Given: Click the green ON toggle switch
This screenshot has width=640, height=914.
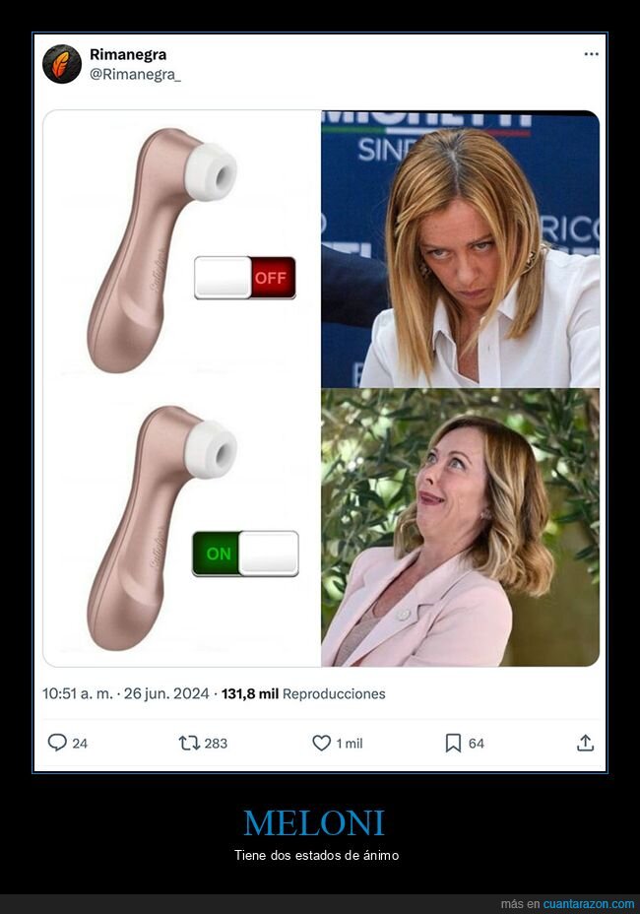Looking at the screenshot, I should coord(245,554).
